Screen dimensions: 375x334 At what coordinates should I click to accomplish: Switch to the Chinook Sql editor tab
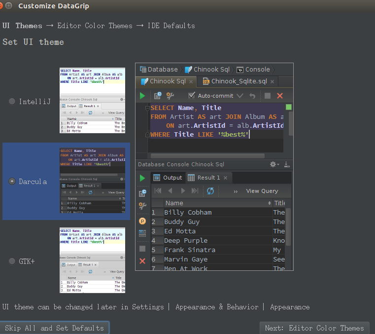coord(166,81)
